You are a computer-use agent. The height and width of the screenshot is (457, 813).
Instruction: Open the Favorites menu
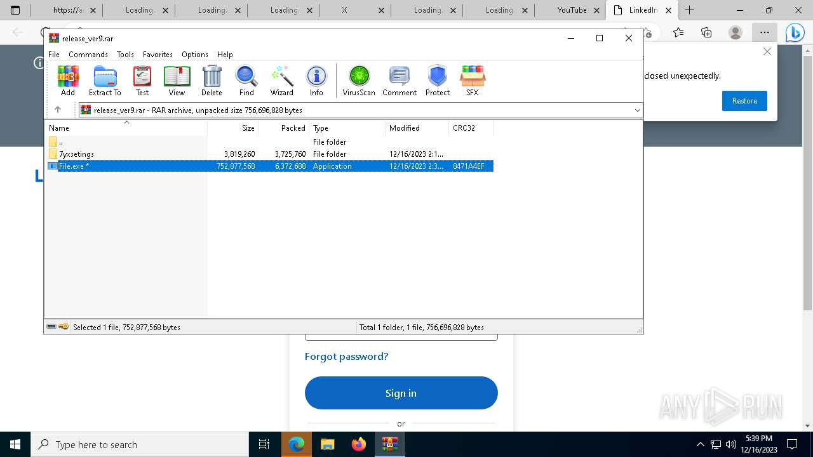pyautogui.click(x=158, y=55)
